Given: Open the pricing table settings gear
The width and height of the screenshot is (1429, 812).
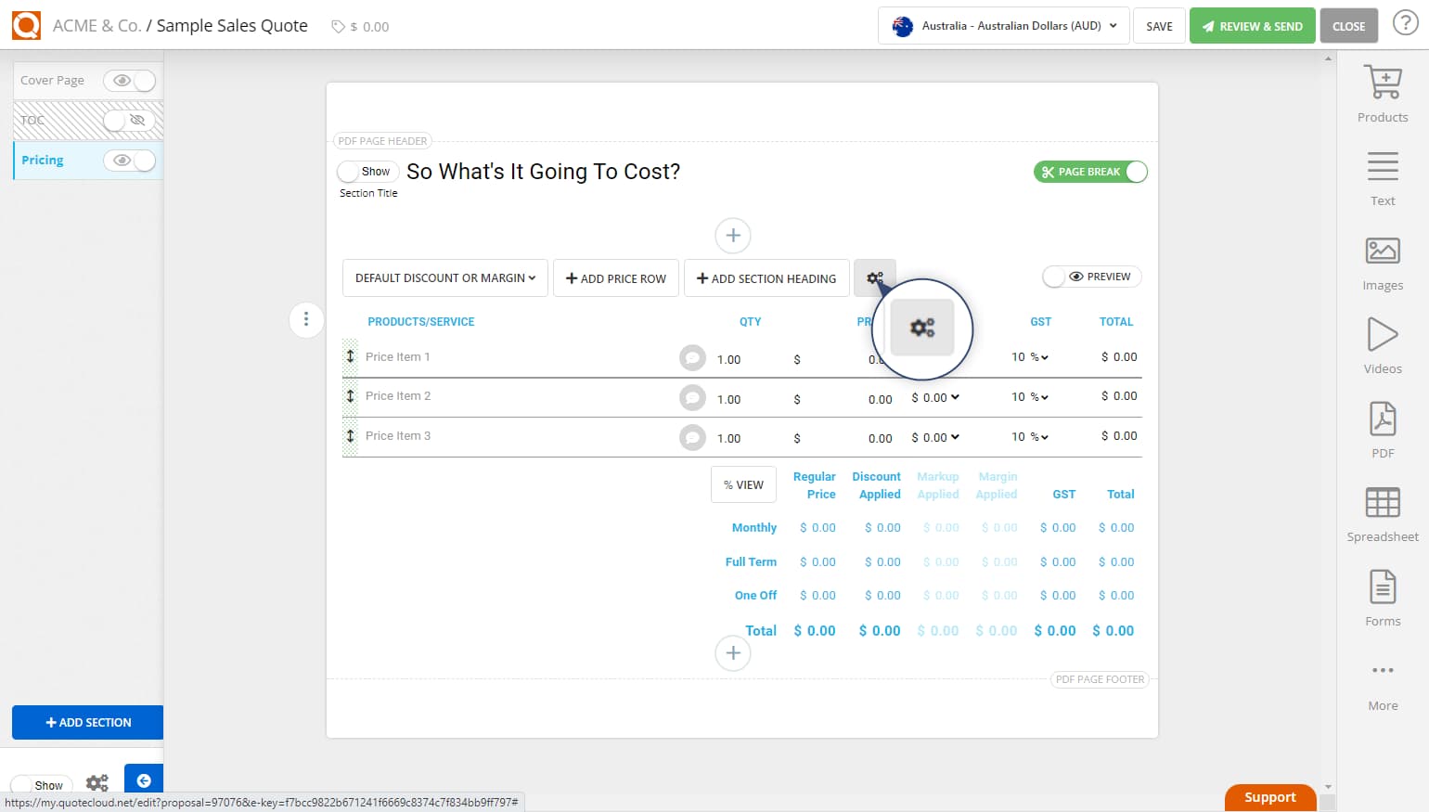Looking at the screenshot, I should point(875,277).
